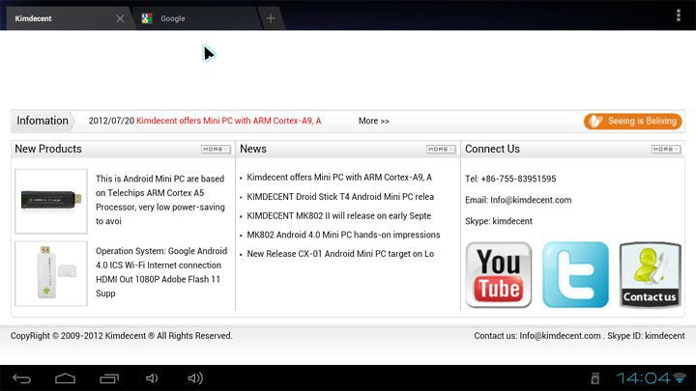
Task: Click More button in New Products panel
Action: tap(216, 149)
